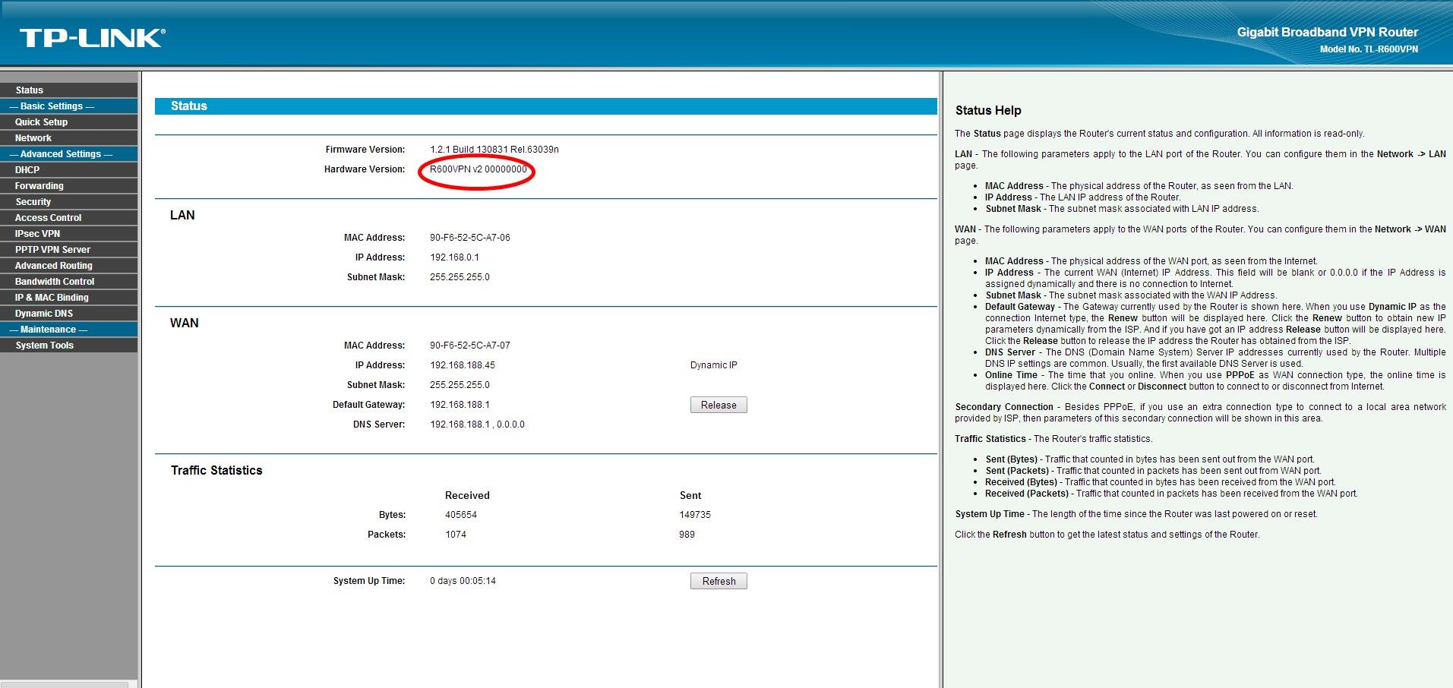Click Model No. TL-R600VPN text in header
The image size is (1453, 688).
click(1369, 49)
